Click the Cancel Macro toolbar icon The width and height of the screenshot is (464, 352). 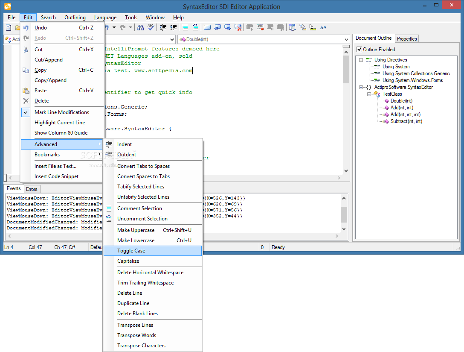pos(281,28)
